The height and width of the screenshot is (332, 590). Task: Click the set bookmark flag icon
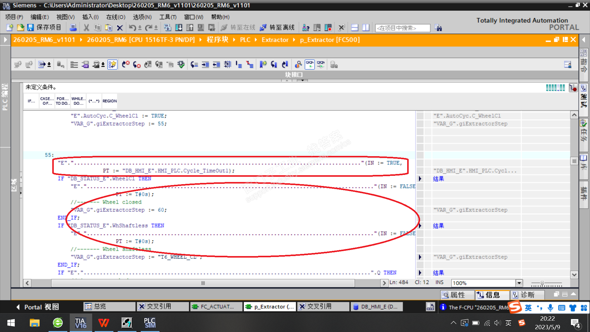pyautogui.click(x=263, y=65)
